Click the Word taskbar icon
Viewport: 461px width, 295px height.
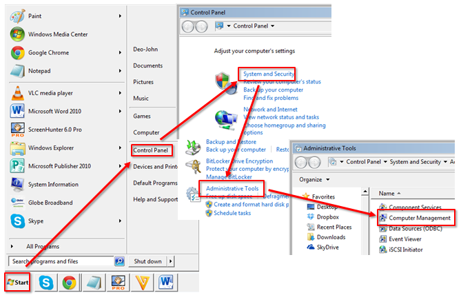(x=166, y=283)
